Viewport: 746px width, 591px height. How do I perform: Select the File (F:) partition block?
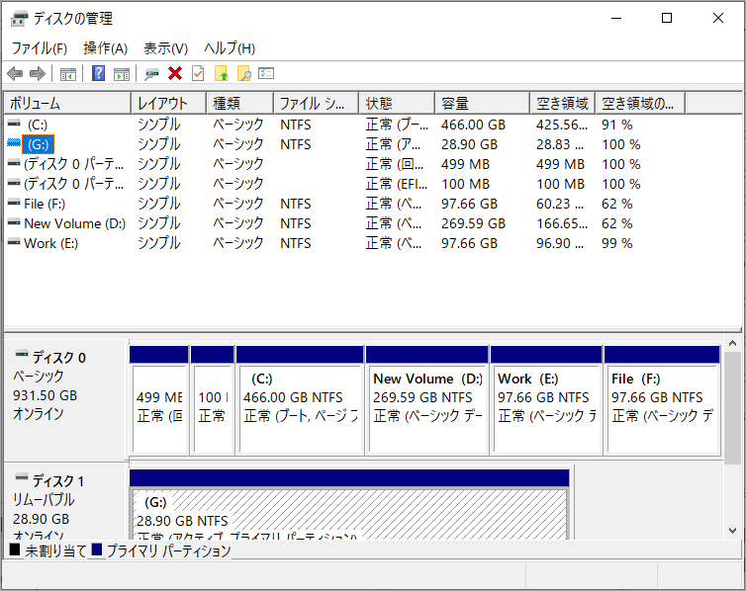point(662,400)
